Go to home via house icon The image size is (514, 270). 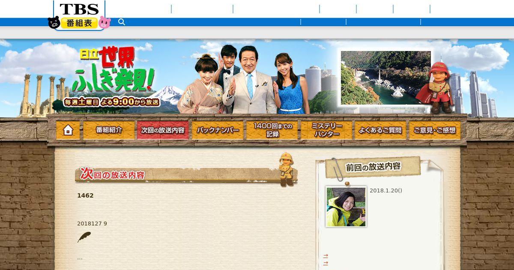click(x=68, y=130)
